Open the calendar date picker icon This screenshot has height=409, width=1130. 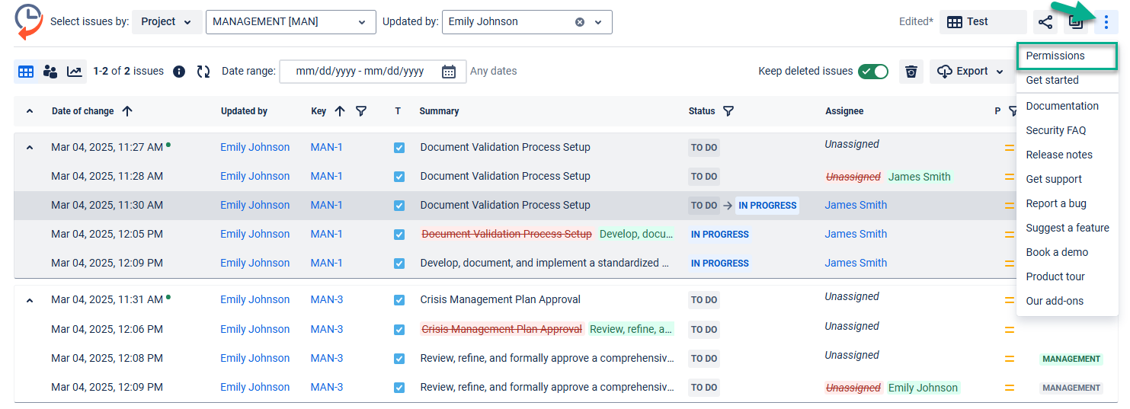tap(449, 72)
